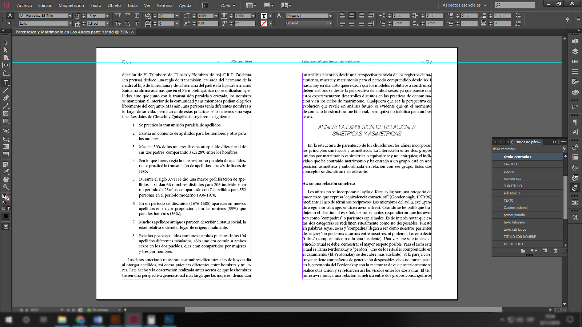This screenshot has width=582, height=327.
Task: Select the Direct Selection tool
Action: pyautogui.click(x=6, y=50)
